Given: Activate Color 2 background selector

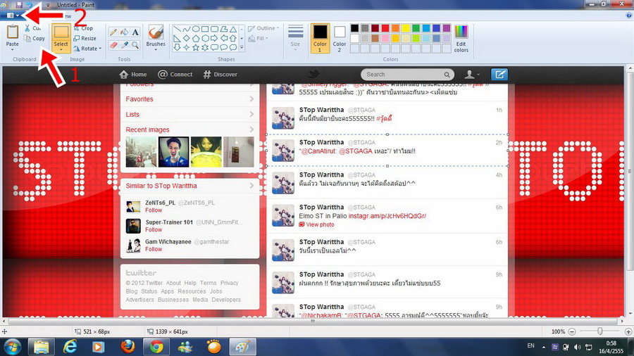Looking at the screenshot, I should coord(340,39).
